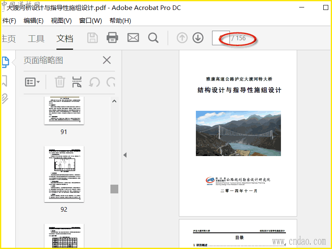Click the save (floppy disk) icon
The width and height of the screenshot is (332, 249).
(x=93, y=38)
